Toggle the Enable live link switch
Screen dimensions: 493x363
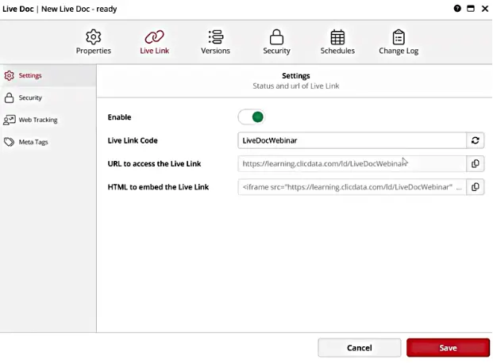(251, 117)
